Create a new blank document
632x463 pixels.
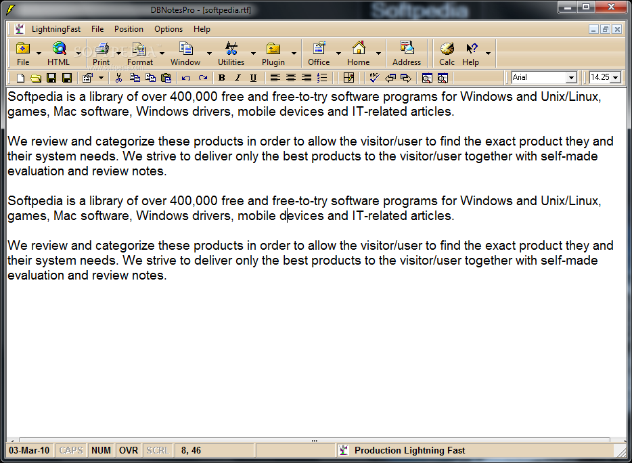20,78
